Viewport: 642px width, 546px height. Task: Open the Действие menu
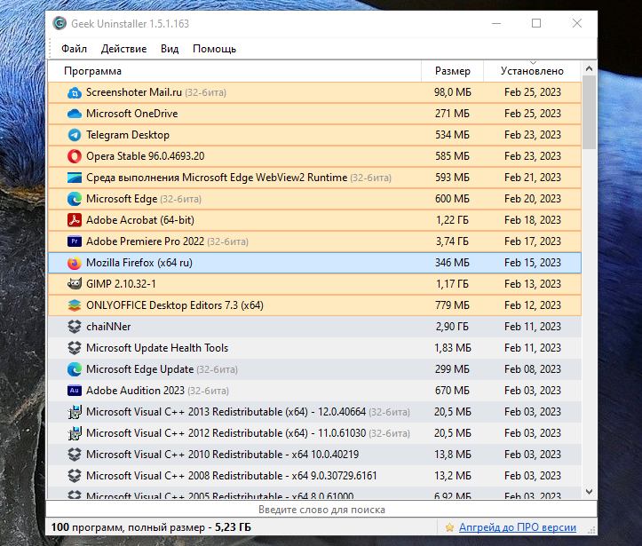click(123, 49)
